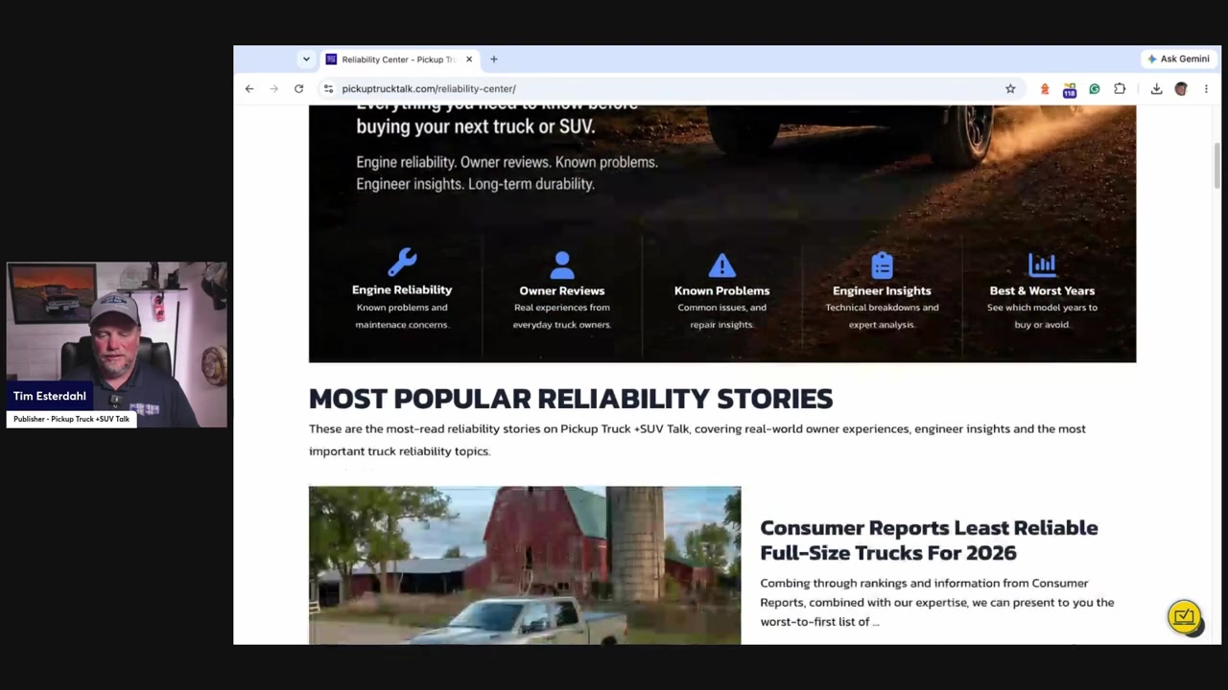Click the red barn truck article thumbnail
Screen dimensions: 1228x690
[525, 565]
